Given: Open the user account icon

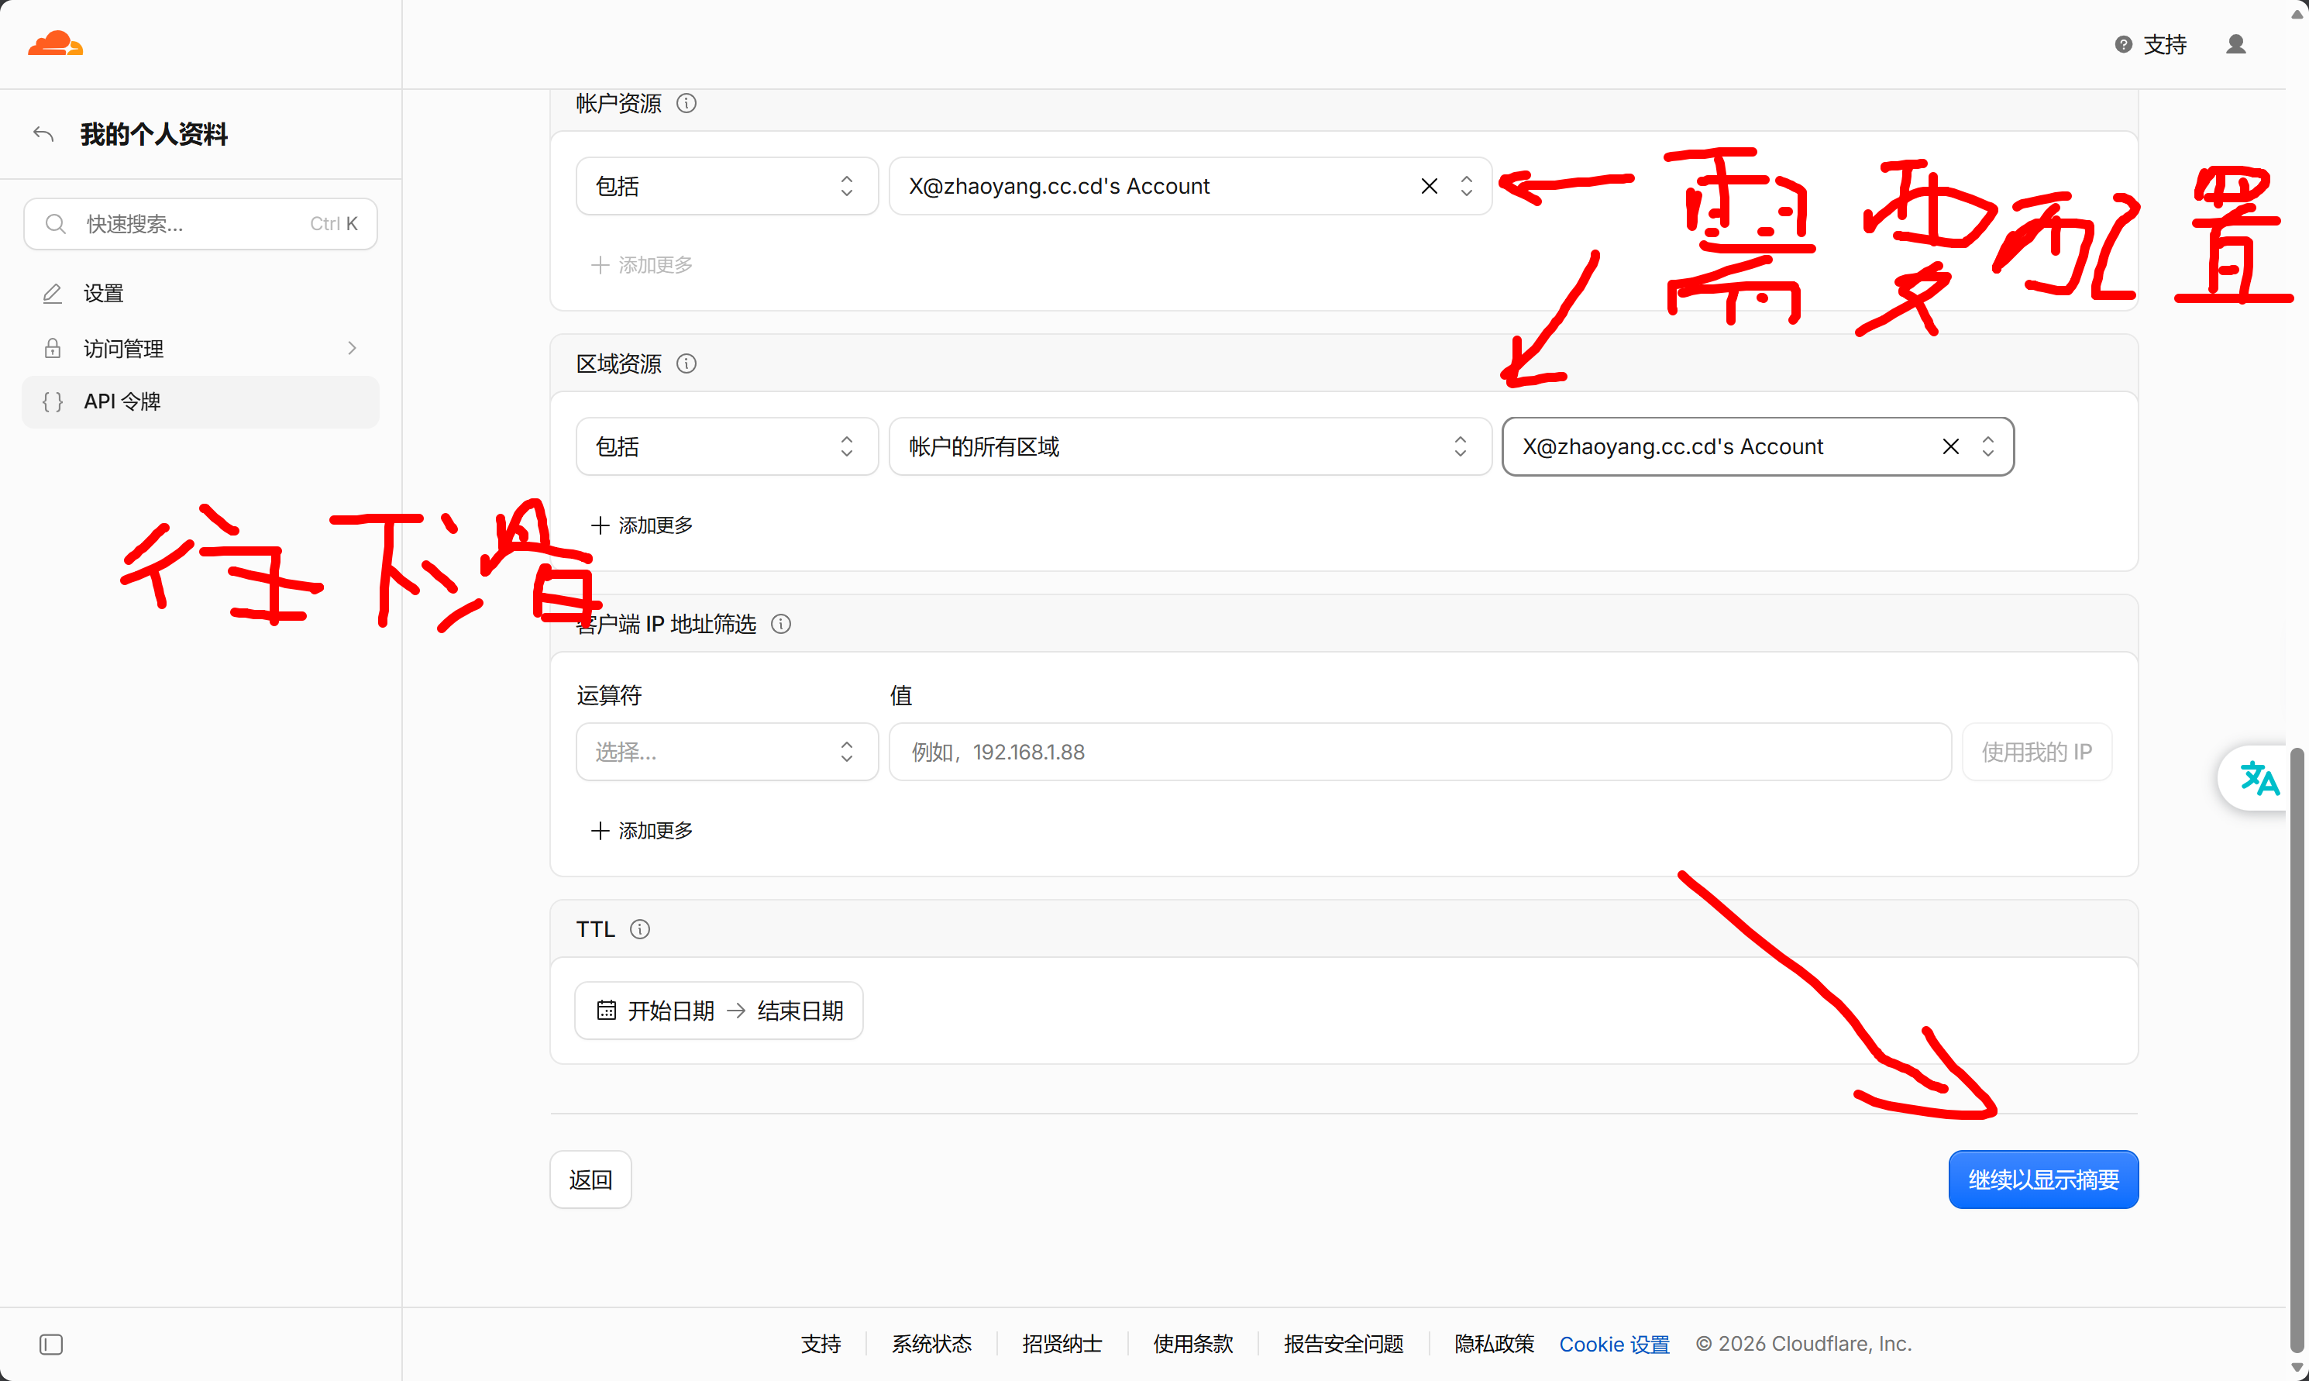Looking at the screenshot, I should [2235, 43].
